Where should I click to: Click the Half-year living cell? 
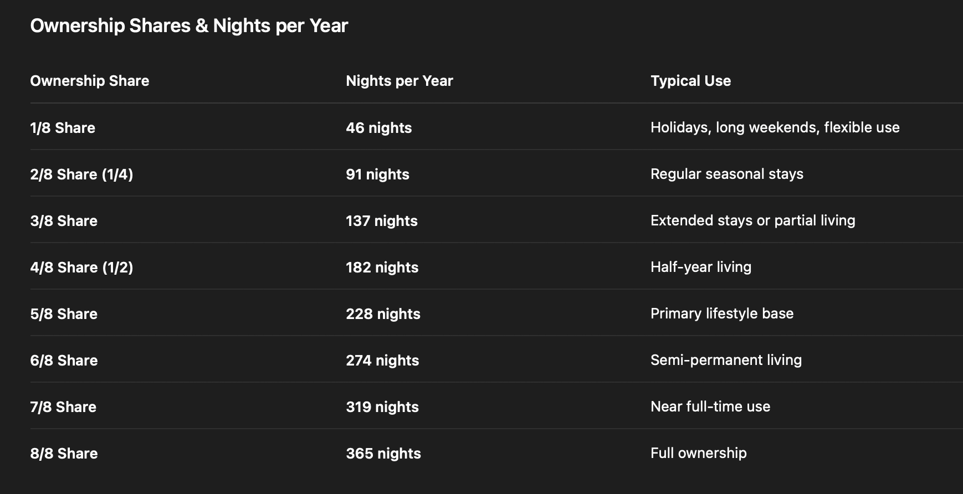click(700, 267)
